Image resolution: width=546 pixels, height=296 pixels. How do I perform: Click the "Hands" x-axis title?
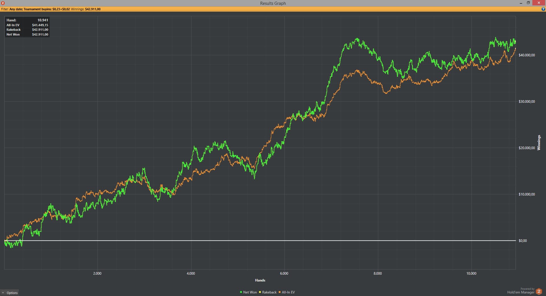[x=260, y=280]
